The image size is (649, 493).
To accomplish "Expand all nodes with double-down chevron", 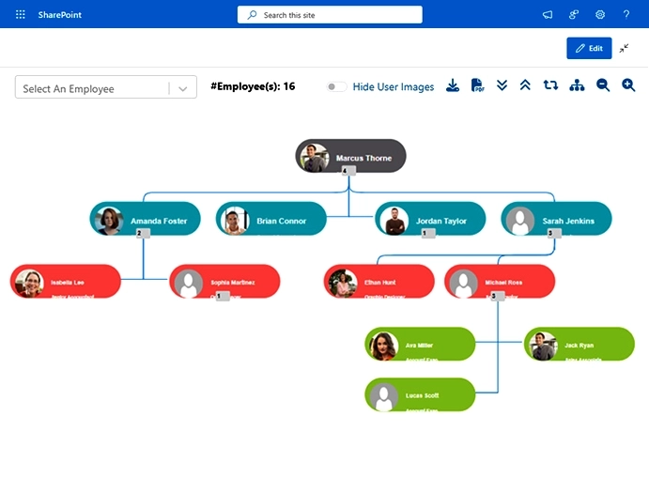I will (502, 85).
